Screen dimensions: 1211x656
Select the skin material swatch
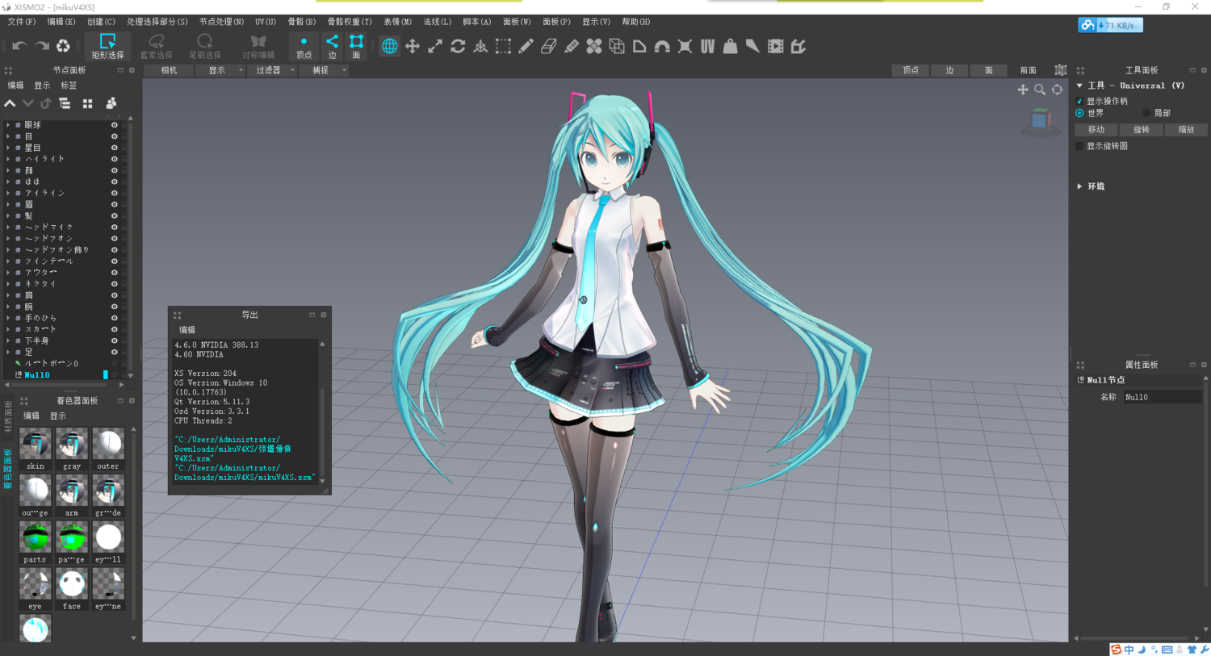click(x=36, y=445)
